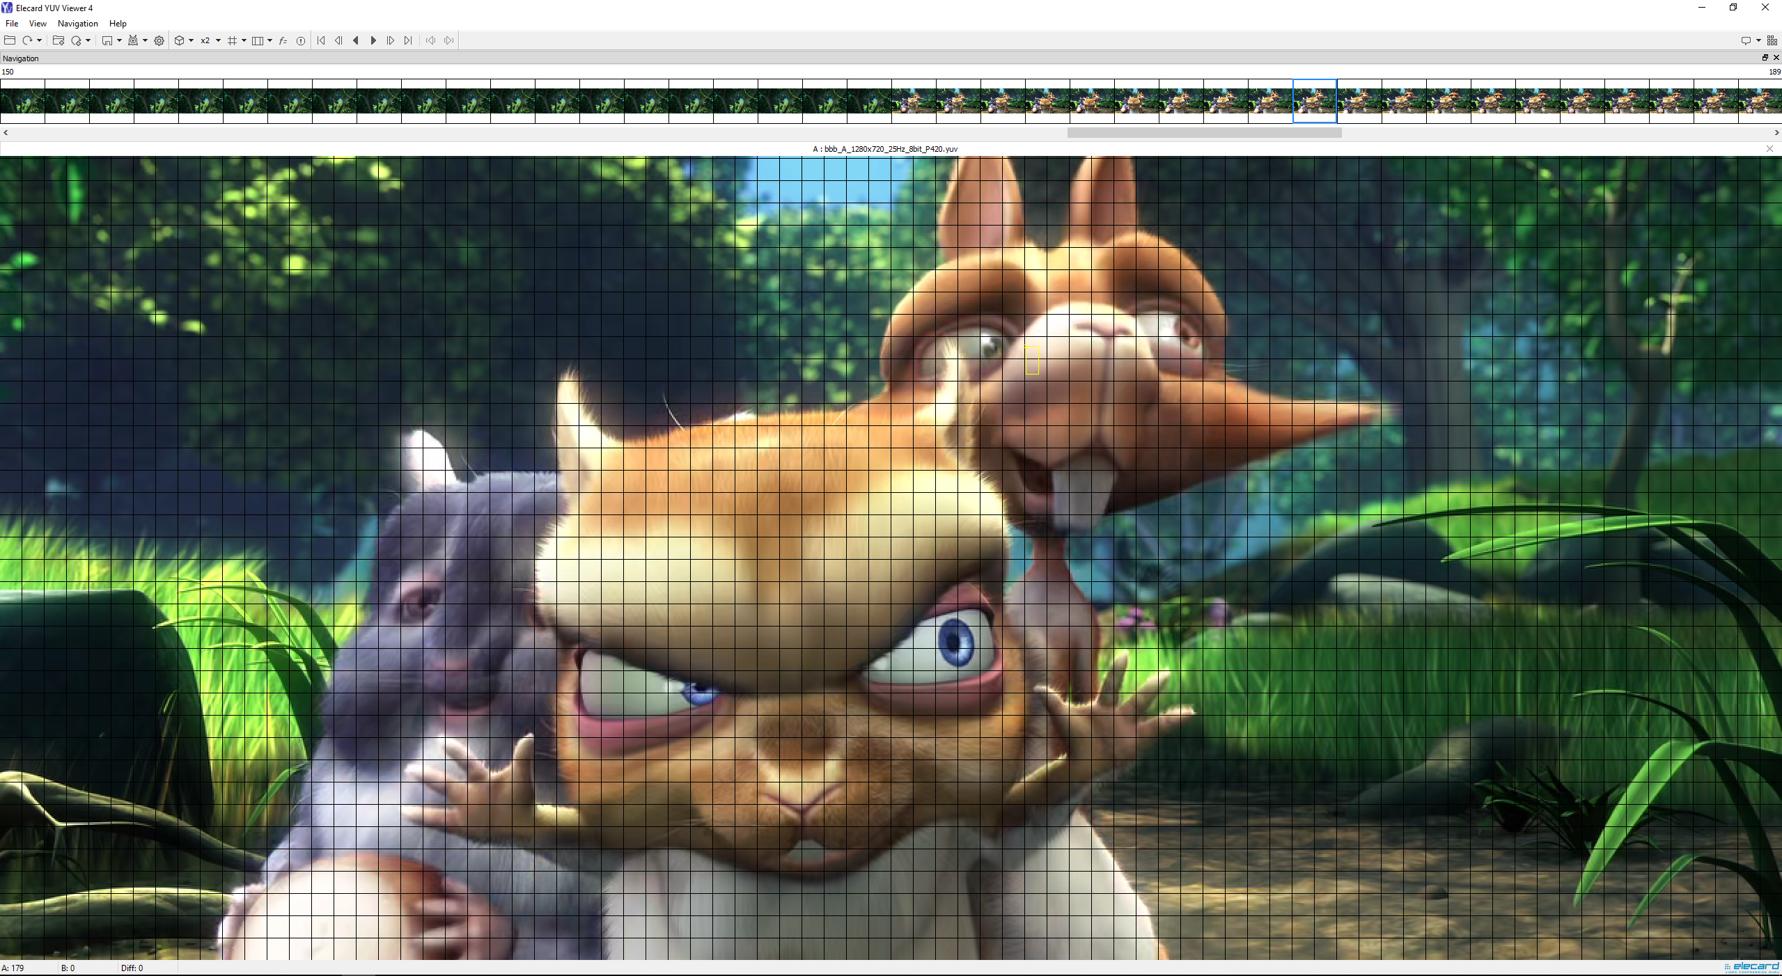Image resolution: width=1782 pixels, height=976 pixels.
Task: Open a YUV file
Action: pos(10,40)
